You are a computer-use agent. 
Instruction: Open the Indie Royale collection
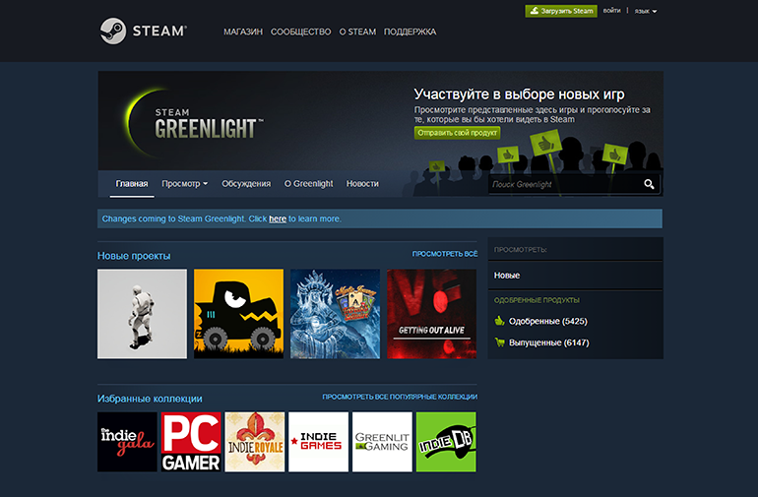pos(255,442)
